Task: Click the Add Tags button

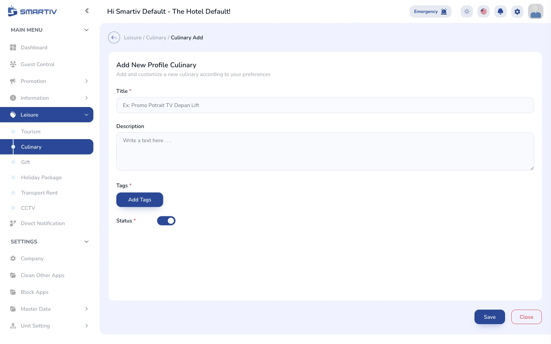Action: click(x=140, y=200)
